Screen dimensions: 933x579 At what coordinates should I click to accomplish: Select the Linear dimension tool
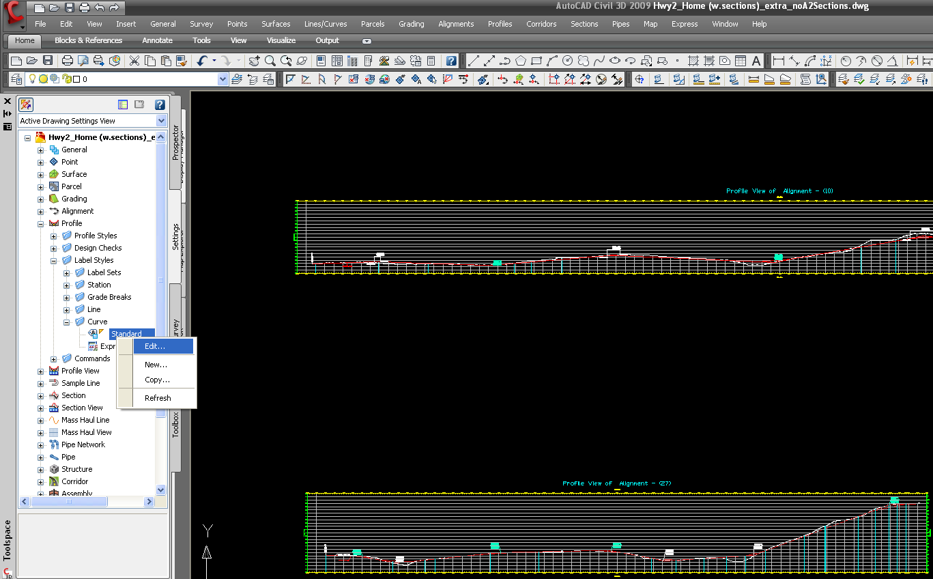(778, 61)
